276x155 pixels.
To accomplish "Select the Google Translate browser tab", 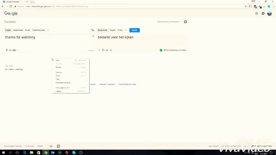I will [x=16, y=2].
